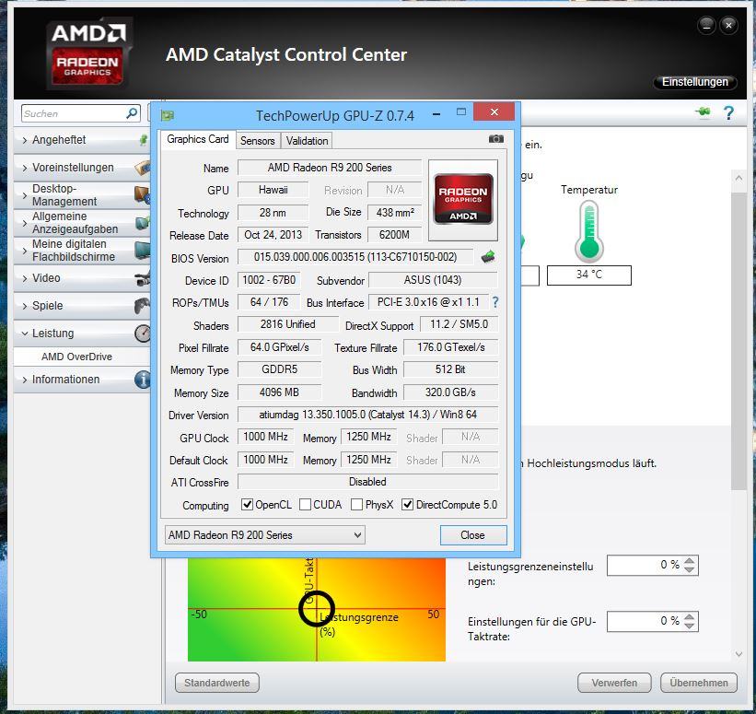Viewport: 756px width, 714px height.
Task: Click the AMD Radeon Graphics logo in header
Action: pyautogui.click(x=88, y=54)
